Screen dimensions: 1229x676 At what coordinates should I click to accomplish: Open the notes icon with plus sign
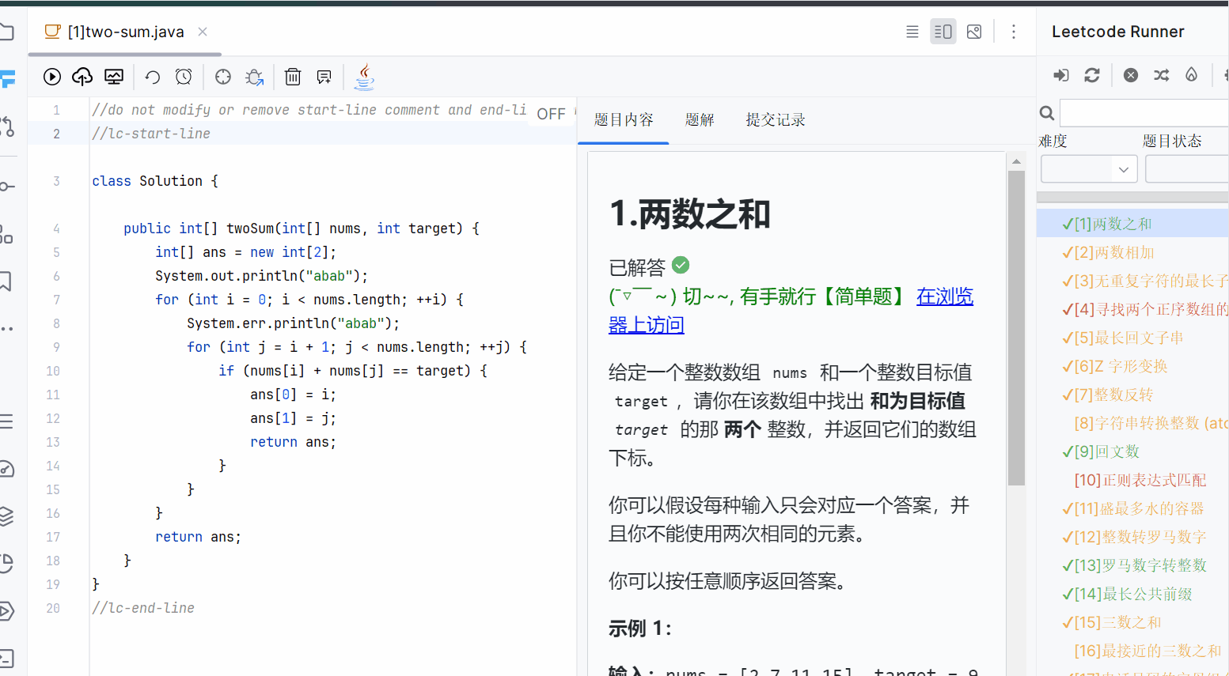point(324,77)
